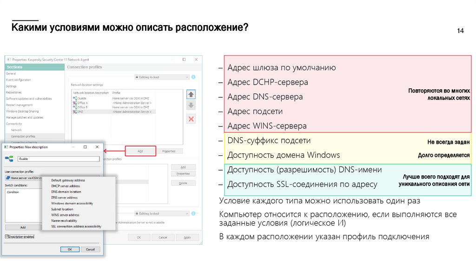Open the Settings section
This screenshot has width=476, height=267.
11,86
